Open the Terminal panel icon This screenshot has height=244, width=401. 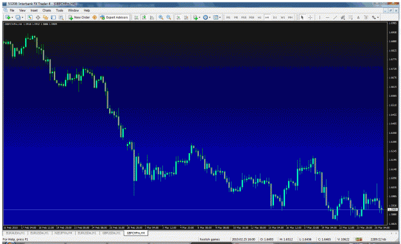pos(53,17)
